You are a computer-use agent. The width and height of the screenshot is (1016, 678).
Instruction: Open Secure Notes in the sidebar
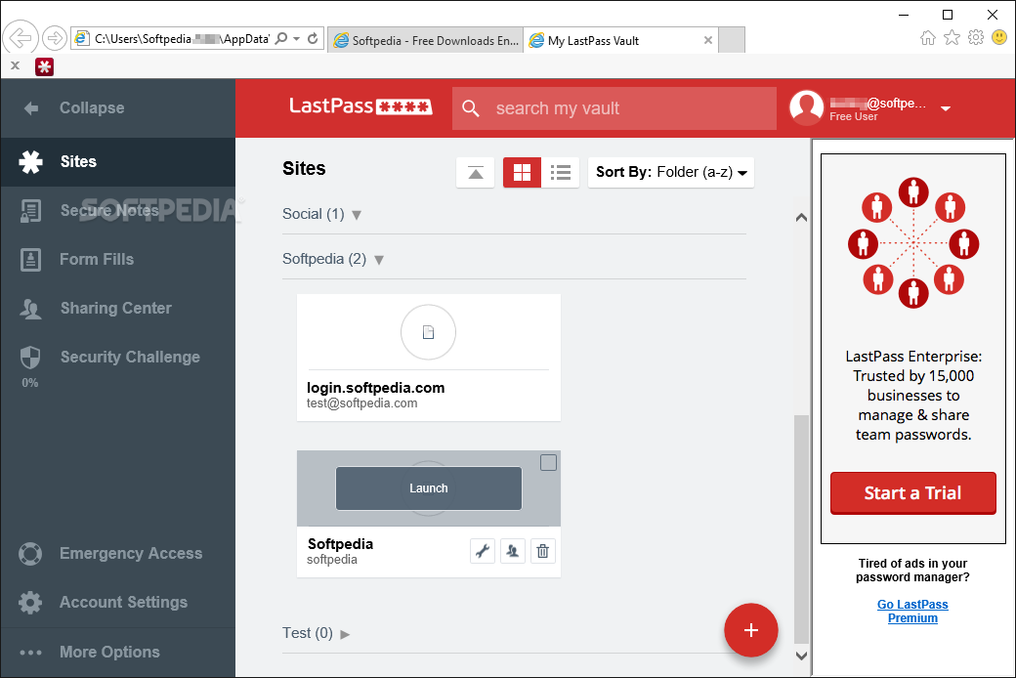(118, 211)
